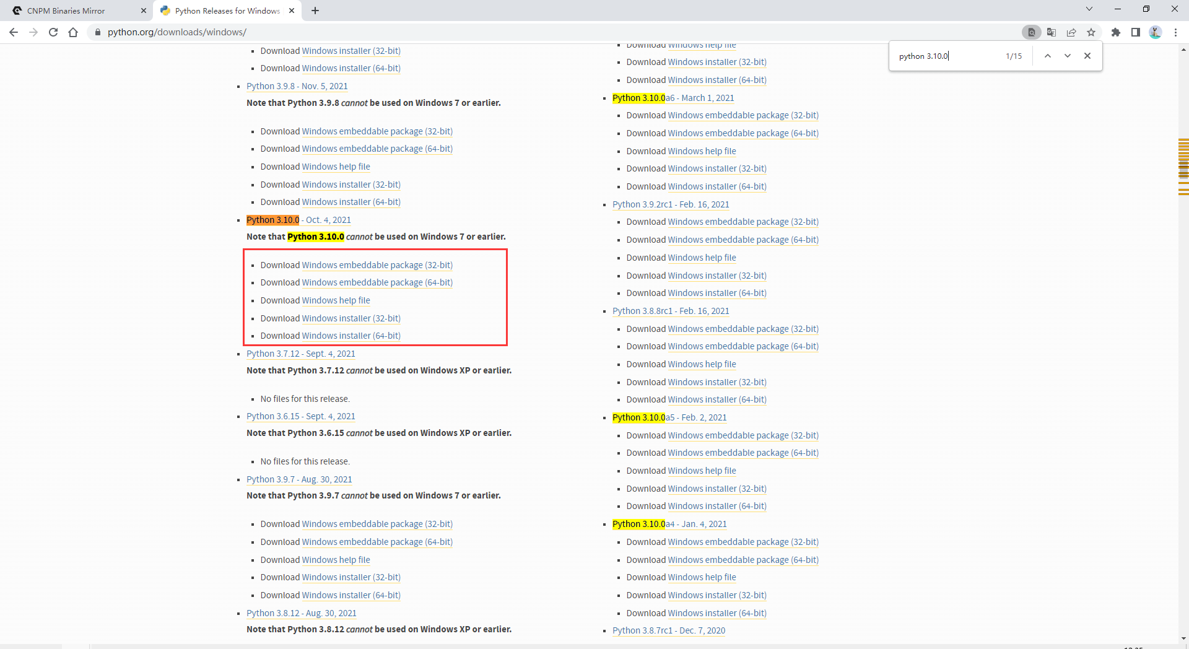The height and width of the screenshot is (649, 1189).
Task: Open Python 3.7.12 - Sept. 4, 2021 release
Action: coord(301,354)
